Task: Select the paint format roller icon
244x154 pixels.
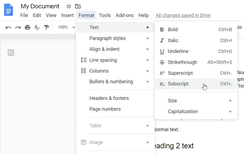Action: pyautogui.click(x=46, y=27)
